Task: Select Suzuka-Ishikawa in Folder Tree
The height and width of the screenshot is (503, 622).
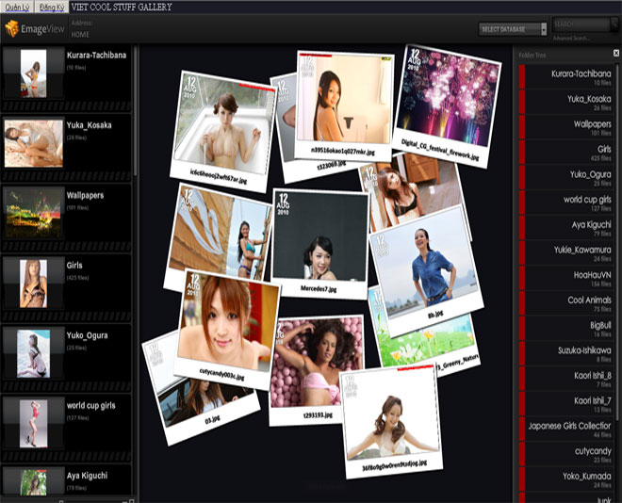Action: [x=566, y=353]
